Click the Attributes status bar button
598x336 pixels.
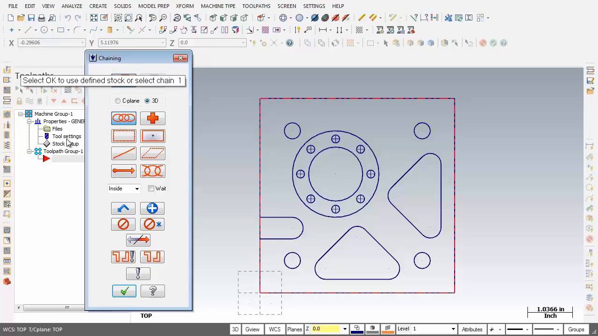click(472, 329)
